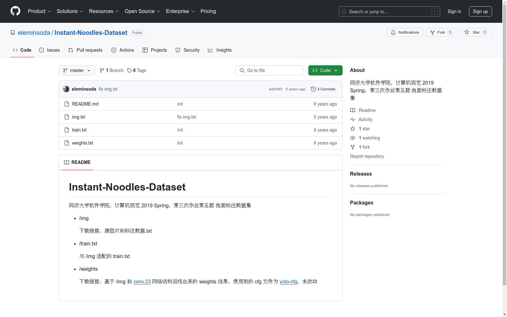Select the README tab in file viewer
Screen dimensions: 507x317
coord(77,162)
